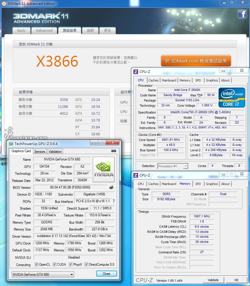Open Mainboard tab in upper CPU-Z window

(169, 80)
